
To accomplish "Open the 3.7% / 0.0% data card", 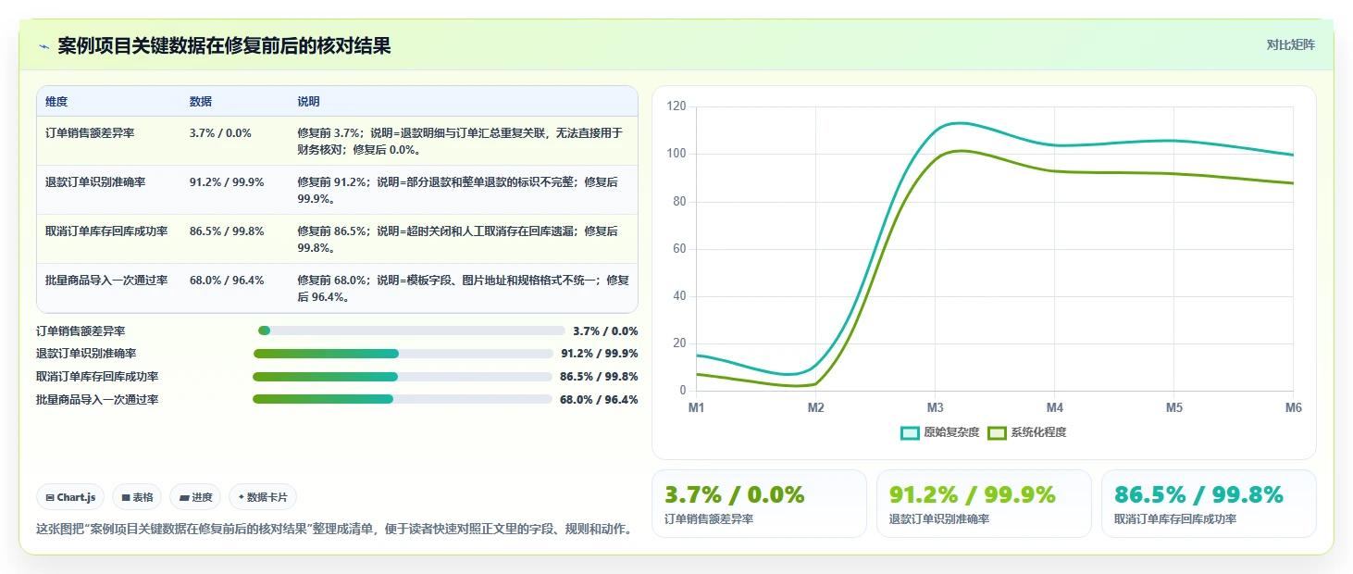I will coord(759,504).
